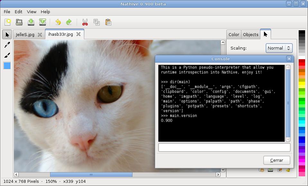Click the '150%' zoom status text
The image size is (308, 186).
pyautogui.click(x=51, y=181)
